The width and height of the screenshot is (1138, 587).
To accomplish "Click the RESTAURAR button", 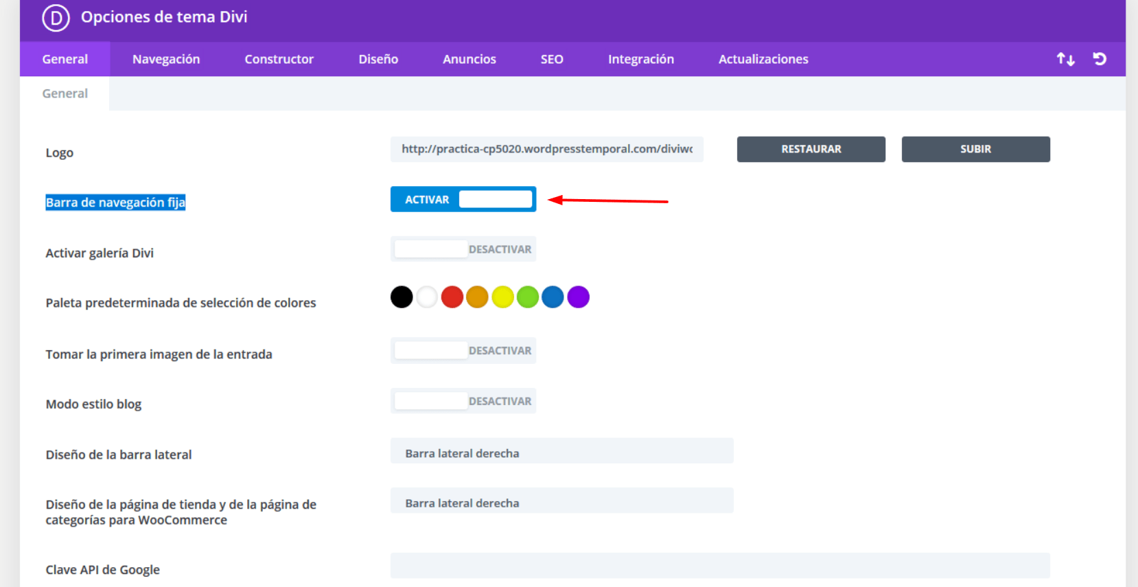I will pyautogui.click(x=811, y=149).
